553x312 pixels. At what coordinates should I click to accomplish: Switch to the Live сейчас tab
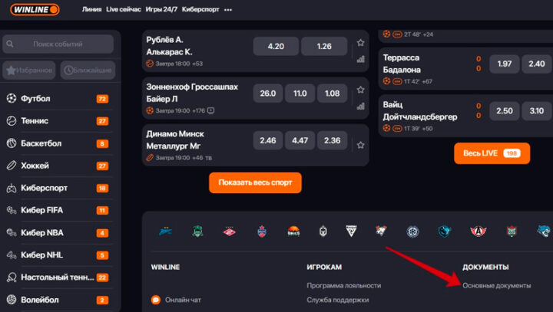pos(123,11)
